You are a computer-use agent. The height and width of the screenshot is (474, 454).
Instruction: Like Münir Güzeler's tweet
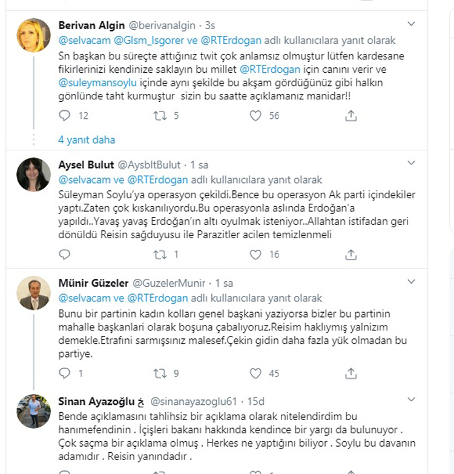point(256,373)
